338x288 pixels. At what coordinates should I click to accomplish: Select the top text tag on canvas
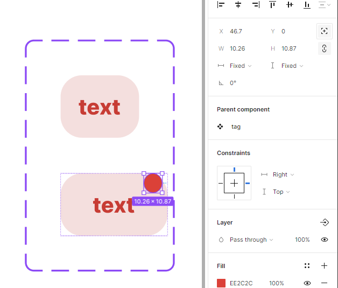click(x=100, y=107)
